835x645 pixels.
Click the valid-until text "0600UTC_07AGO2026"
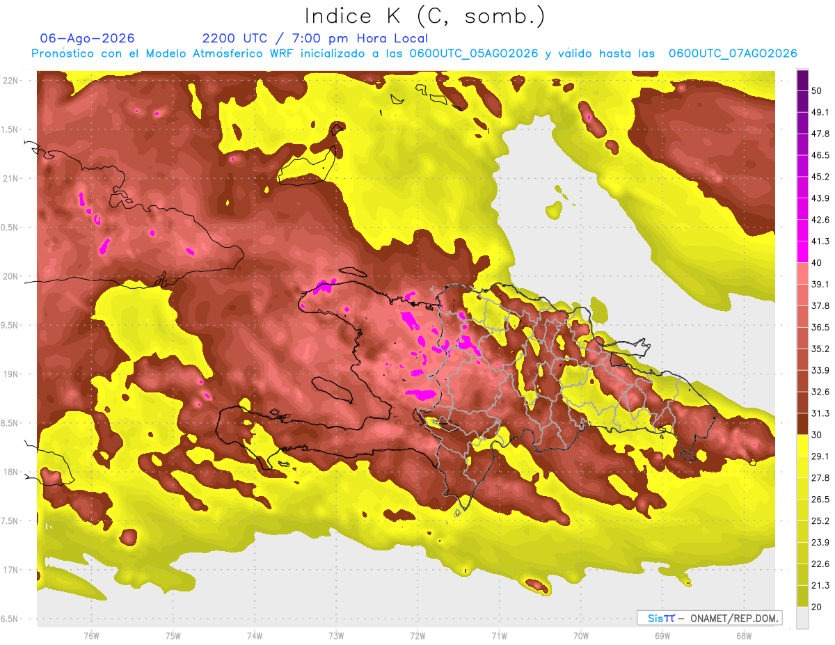(x=733, y=54)
